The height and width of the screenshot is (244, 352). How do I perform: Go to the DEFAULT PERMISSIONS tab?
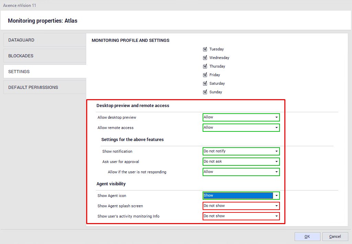pos(45,88)
